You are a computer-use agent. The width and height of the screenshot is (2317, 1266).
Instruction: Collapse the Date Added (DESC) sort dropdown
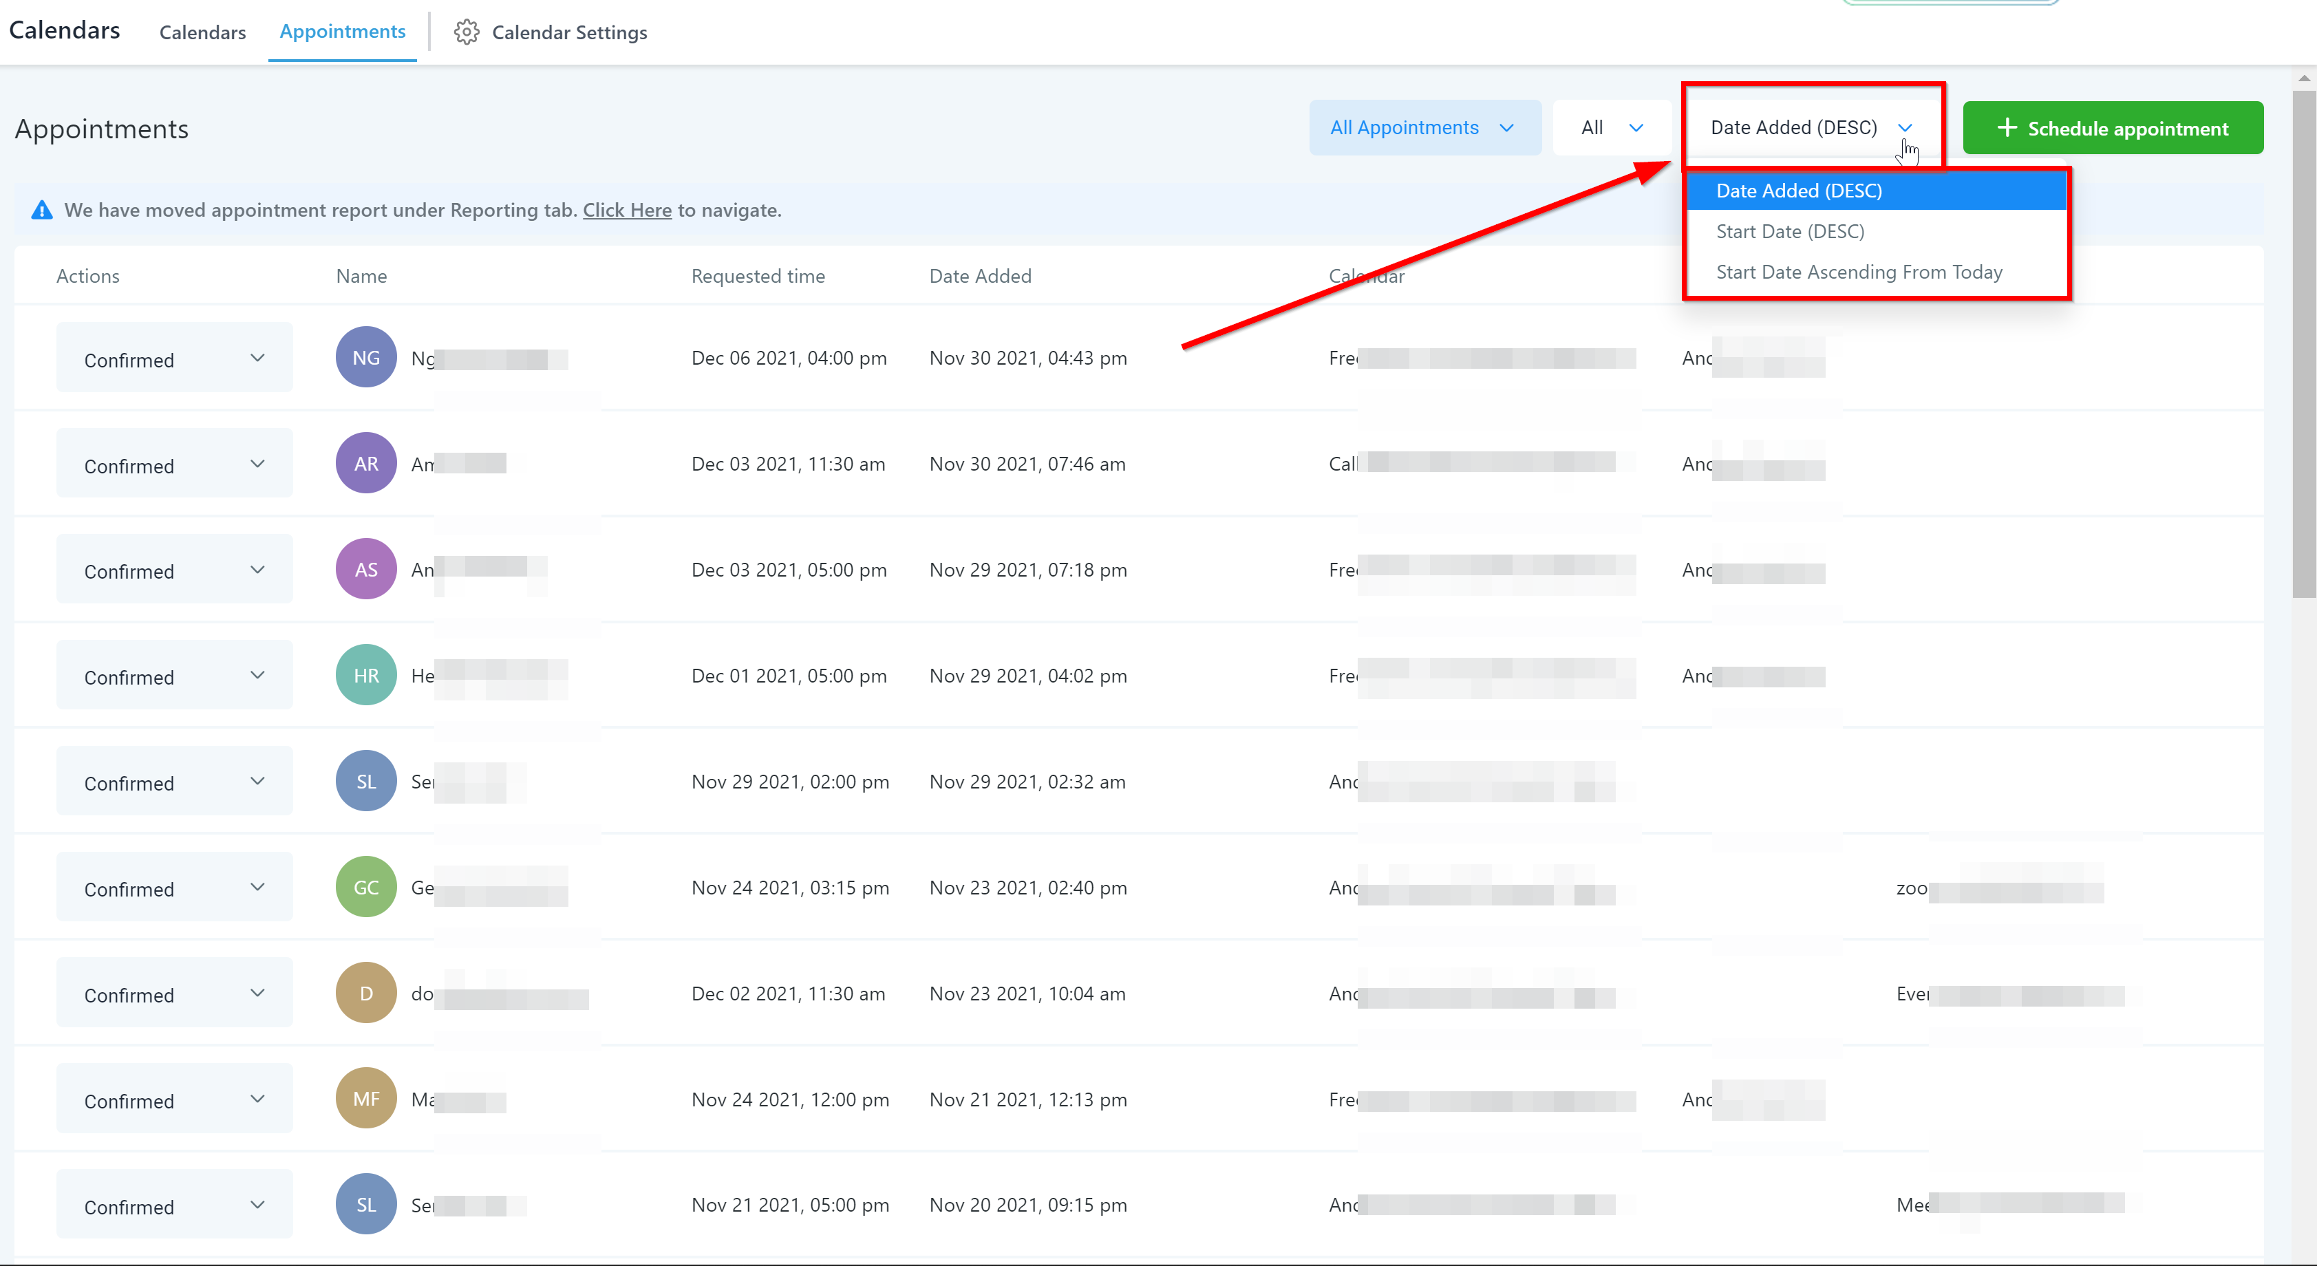[1811, 128]
